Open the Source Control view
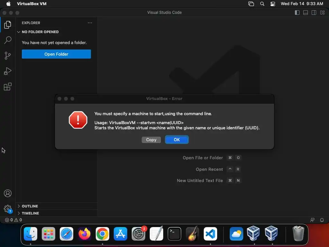 click(x=8, y=56)
